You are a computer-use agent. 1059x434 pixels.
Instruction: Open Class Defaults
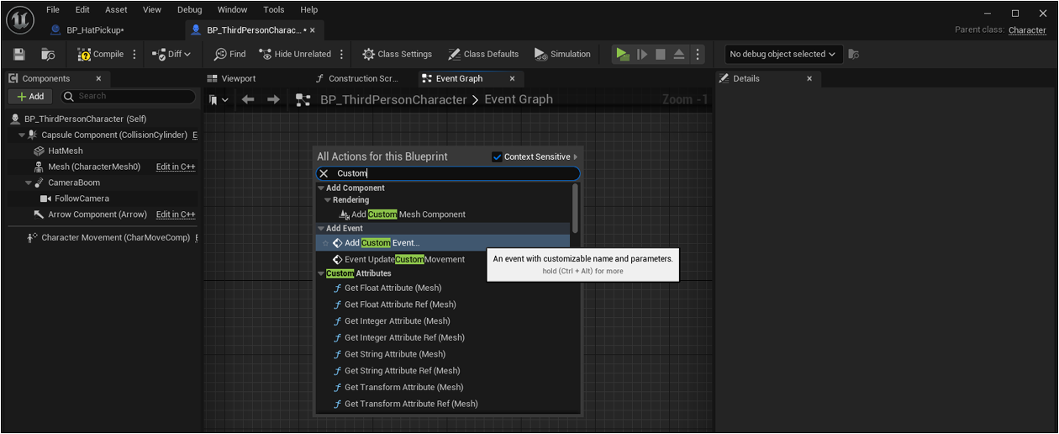click(483, 54)
